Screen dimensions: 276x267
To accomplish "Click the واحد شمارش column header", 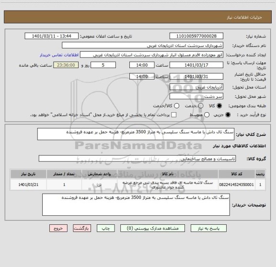I will tap(99, 174).
